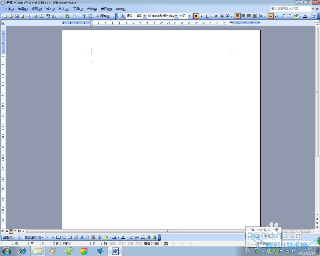Screen dimensions: 320x256
Task: Click the Select Objects pointer tool
Action: 20,237
